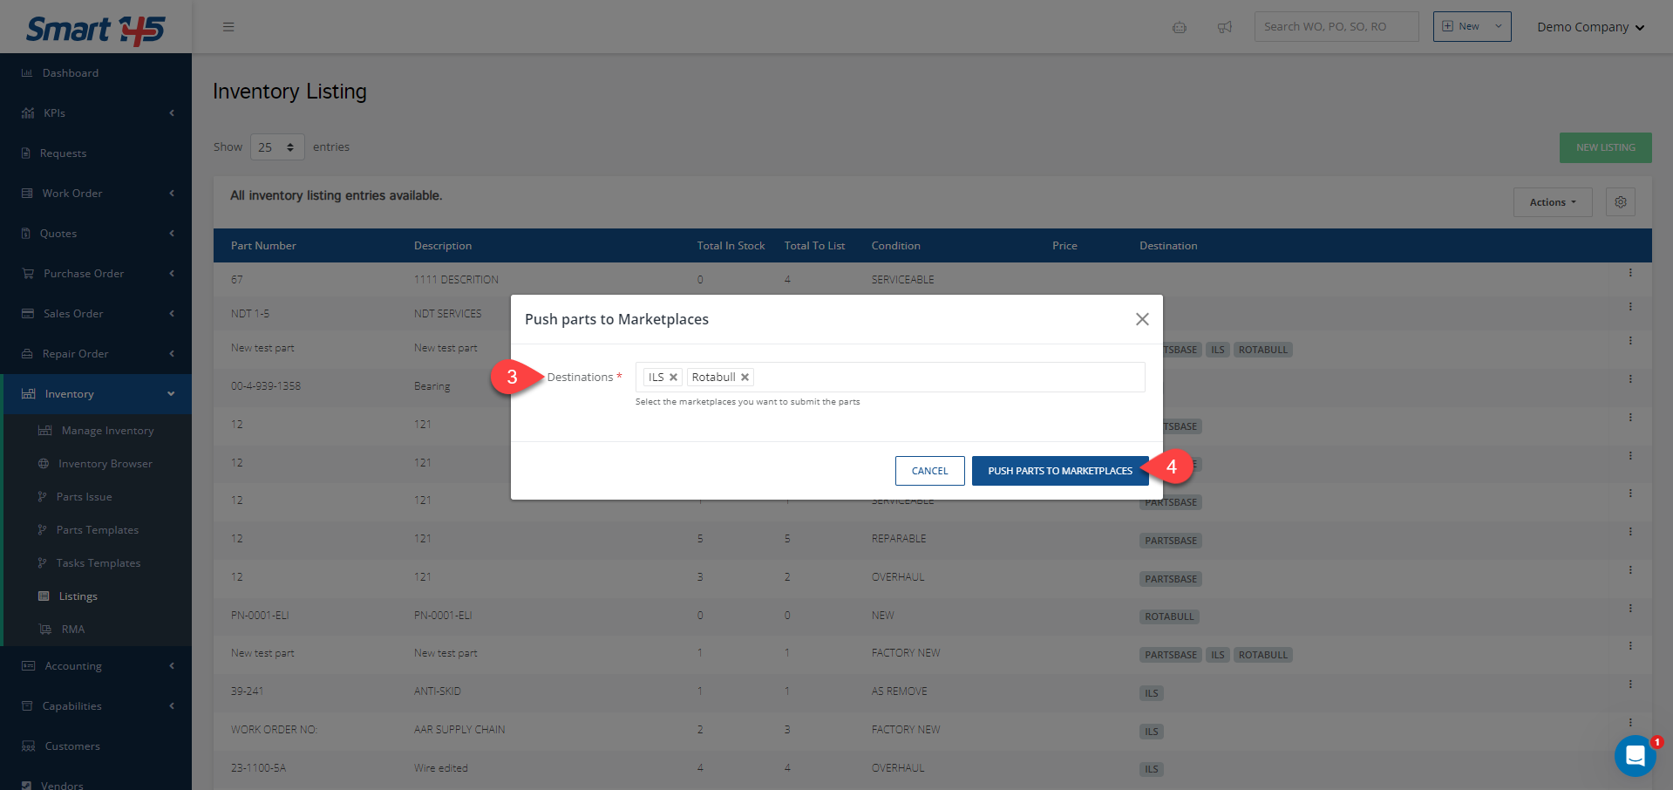Remove Rotabull tag from Destinations
Screen dimensions: 1673x790
[x=745, y=378]
